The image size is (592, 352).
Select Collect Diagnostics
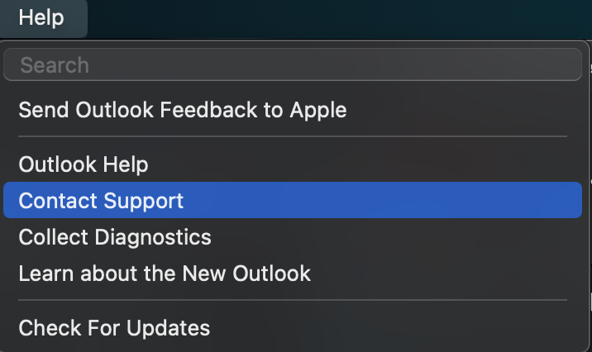[115, 238]
